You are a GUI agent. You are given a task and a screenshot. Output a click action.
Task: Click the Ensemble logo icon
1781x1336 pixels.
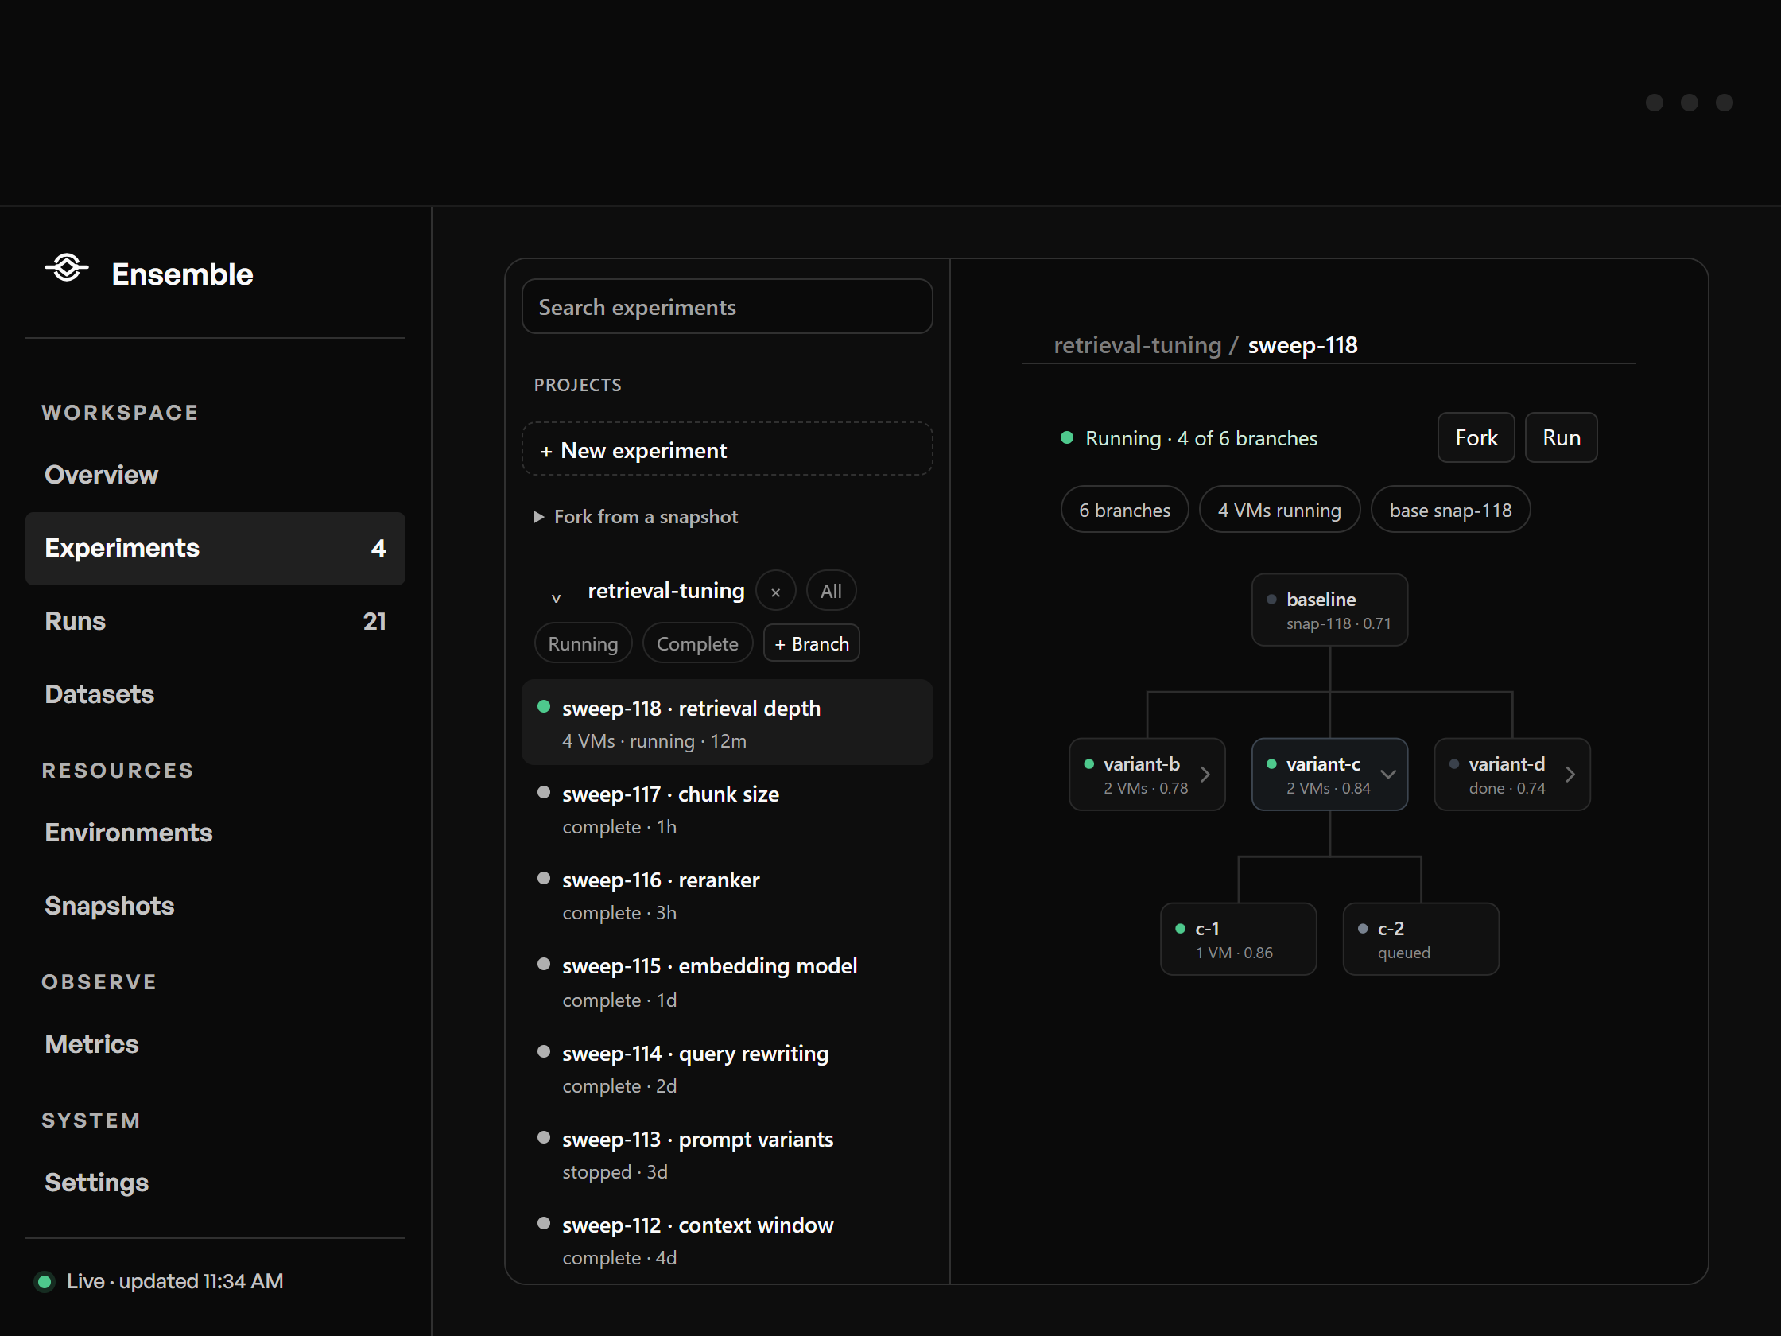(67, 268)
